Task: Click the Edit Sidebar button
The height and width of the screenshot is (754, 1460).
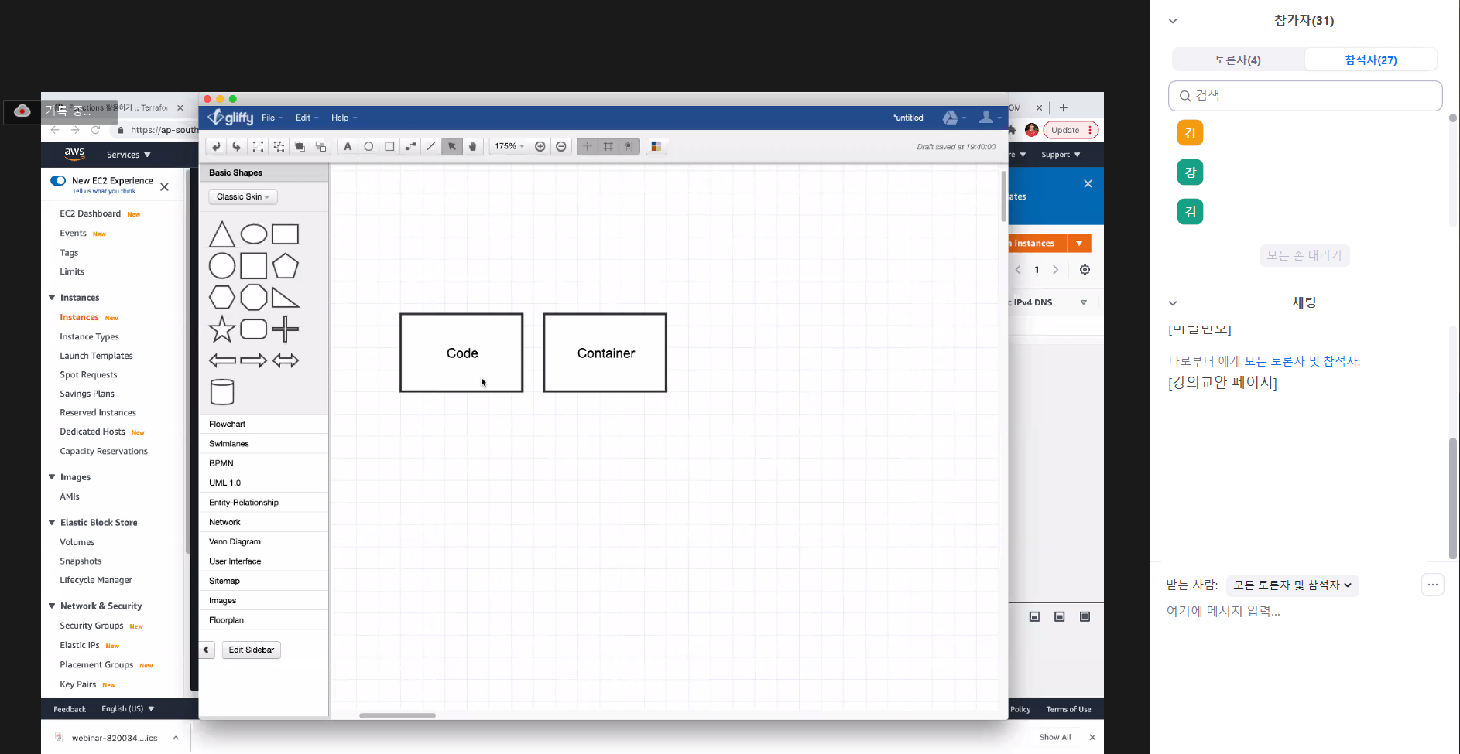Action: pos(251,650)
